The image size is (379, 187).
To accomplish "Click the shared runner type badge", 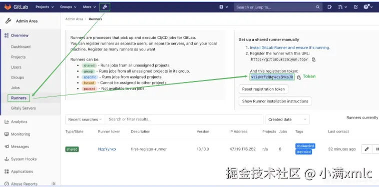I will (72, 149).
